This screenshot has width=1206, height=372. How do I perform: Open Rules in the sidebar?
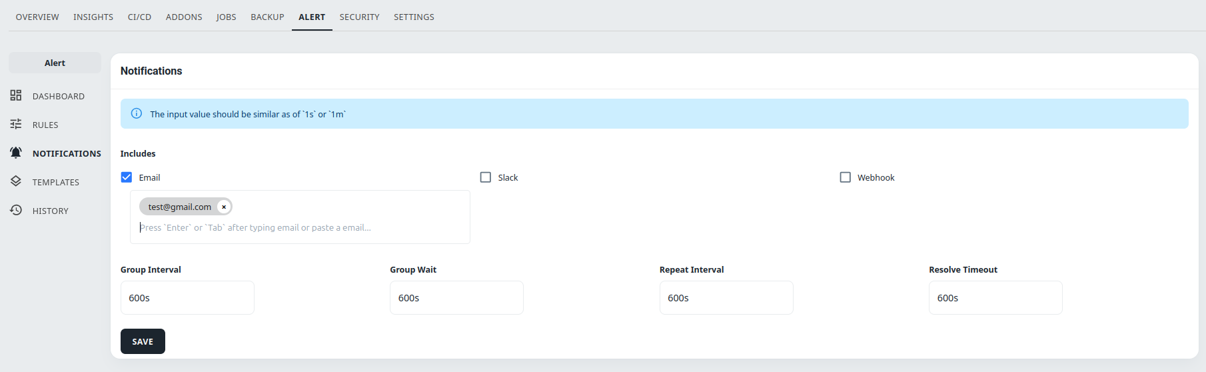(x=55, y=125)
